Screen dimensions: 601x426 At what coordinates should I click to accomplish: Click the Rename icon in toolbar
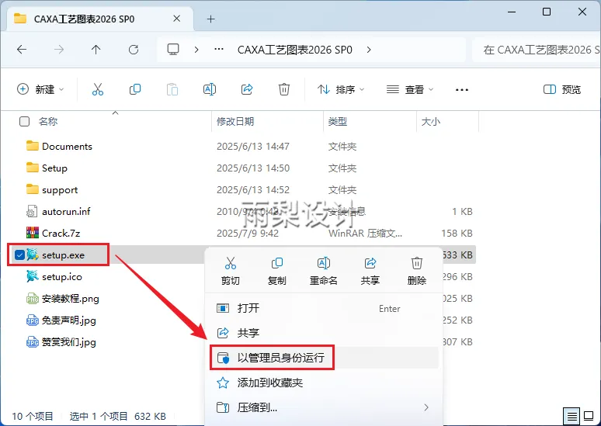(x=210, y=90)
